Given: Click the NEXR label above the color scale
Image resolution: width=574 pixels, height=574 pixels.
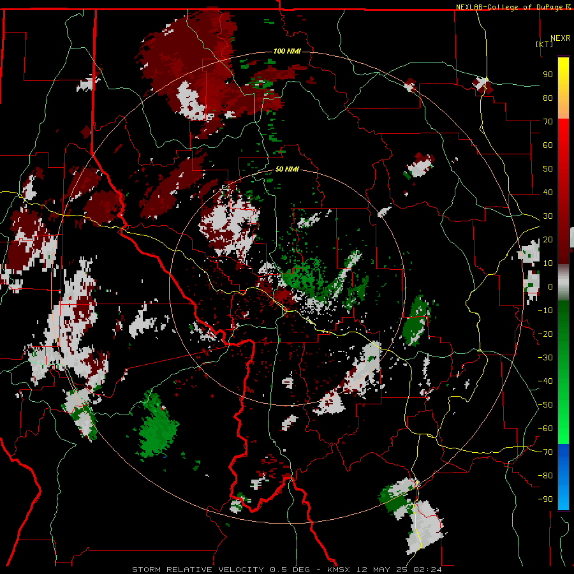Looking at the screenshot, I should pos(560,38).
